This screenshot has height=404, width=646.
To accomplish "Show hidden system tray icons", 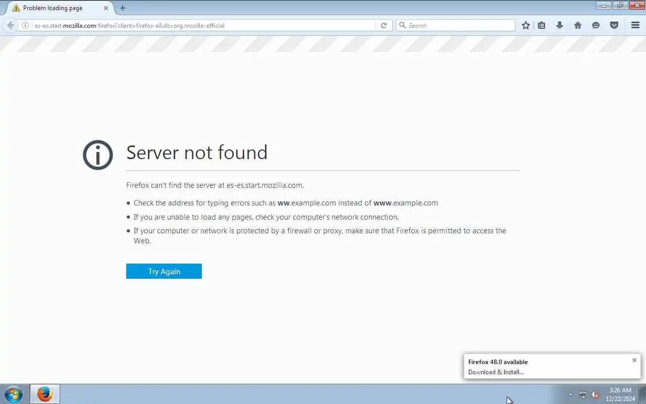I will pos(571,394).
